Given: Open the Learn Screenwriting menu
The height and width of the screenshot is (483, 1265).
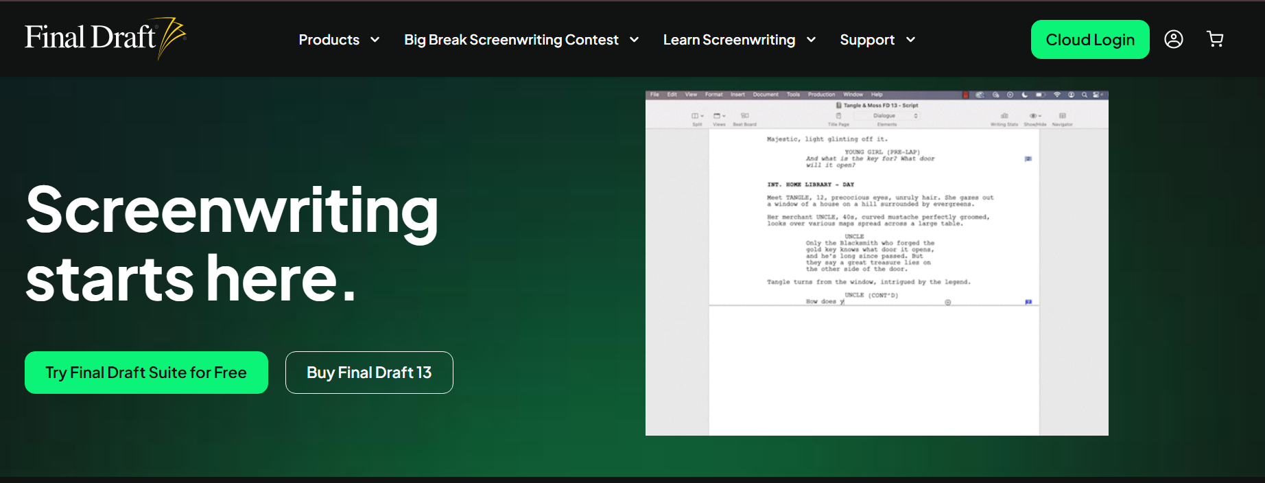Looking at the screenshot, I should tap(740, 40).
